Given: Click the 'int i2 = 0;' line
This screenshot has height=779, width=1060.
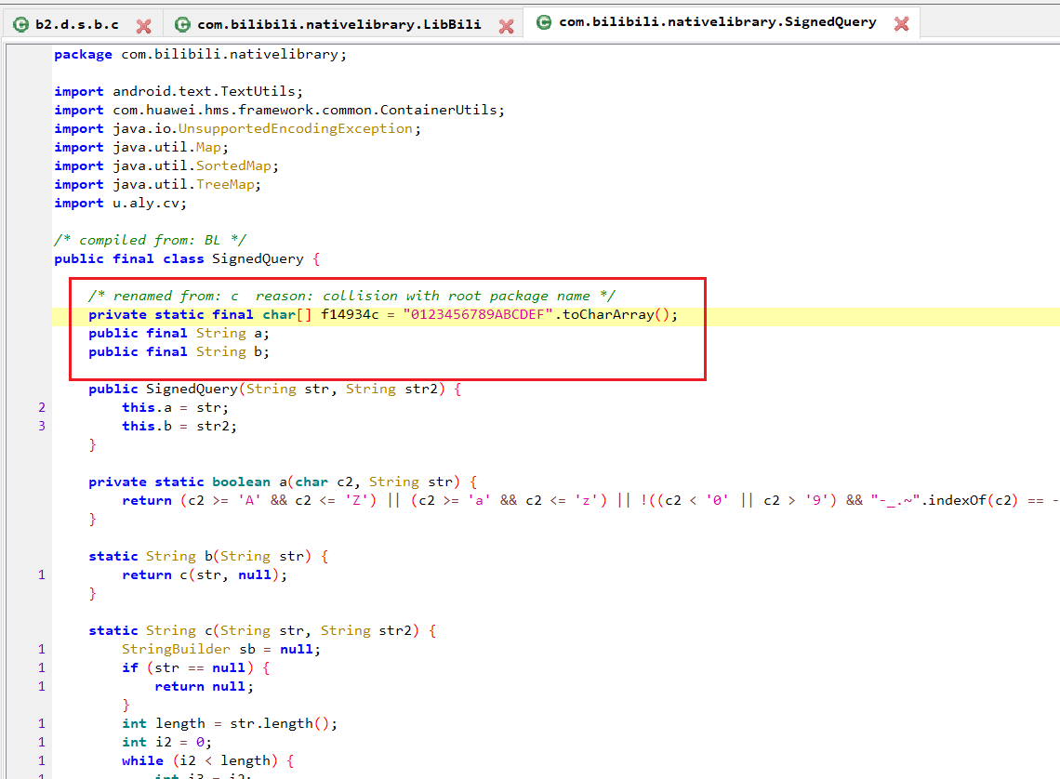Looking at the screenshot, I should point(167,742).
